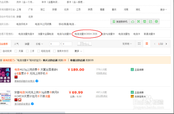
Task: Click suggestion 联通流量卡
Action: 149,34
